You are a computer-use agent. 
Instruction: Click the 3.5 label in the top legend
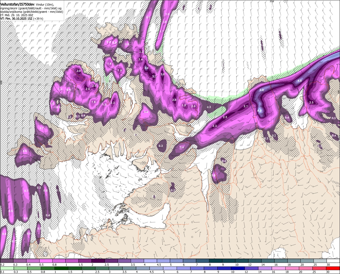(133, 265)
